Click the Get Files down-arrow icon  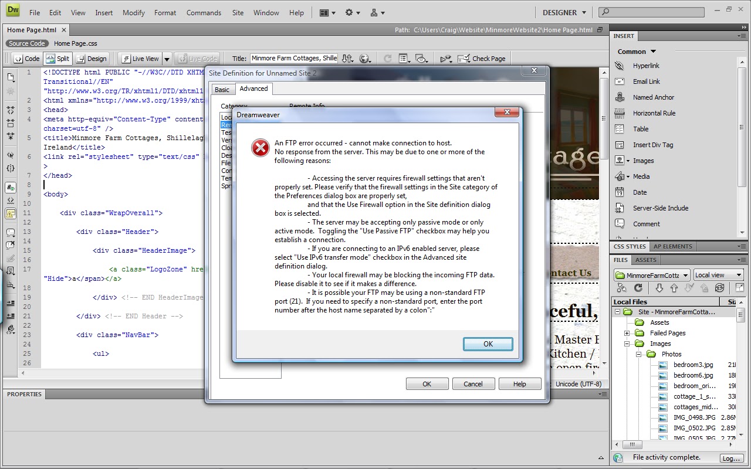click(659, 288)
